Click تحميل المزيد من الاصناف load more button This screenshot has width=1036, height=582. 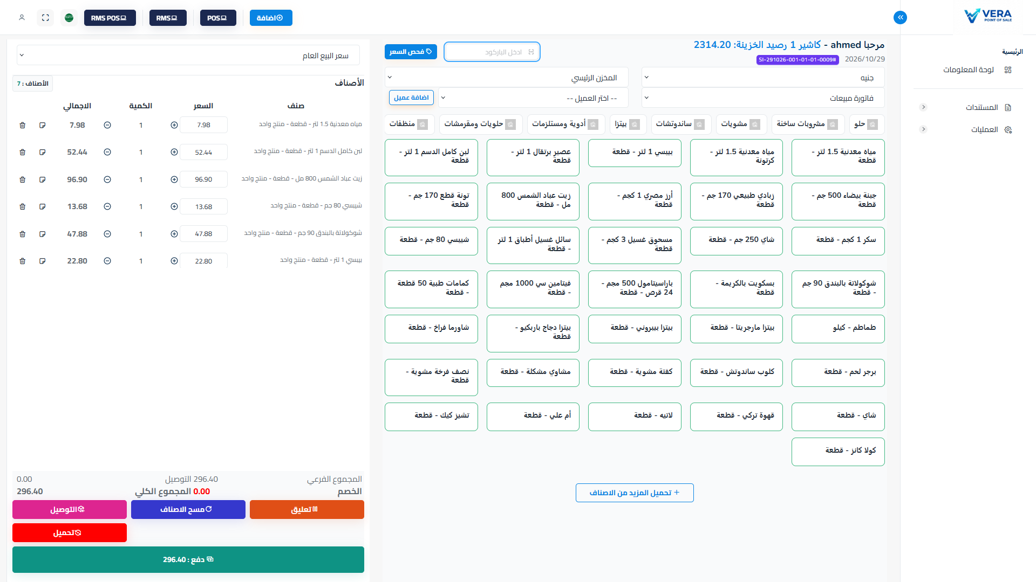pos(635,493)
